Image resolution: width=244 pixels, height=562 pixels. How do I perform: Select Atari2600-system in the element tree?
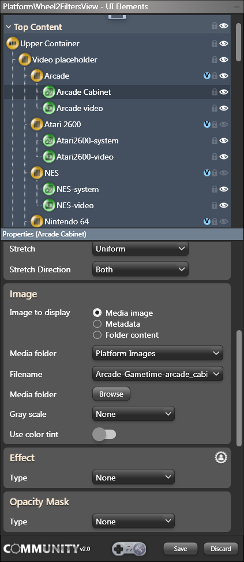click(x=87, y=140)
